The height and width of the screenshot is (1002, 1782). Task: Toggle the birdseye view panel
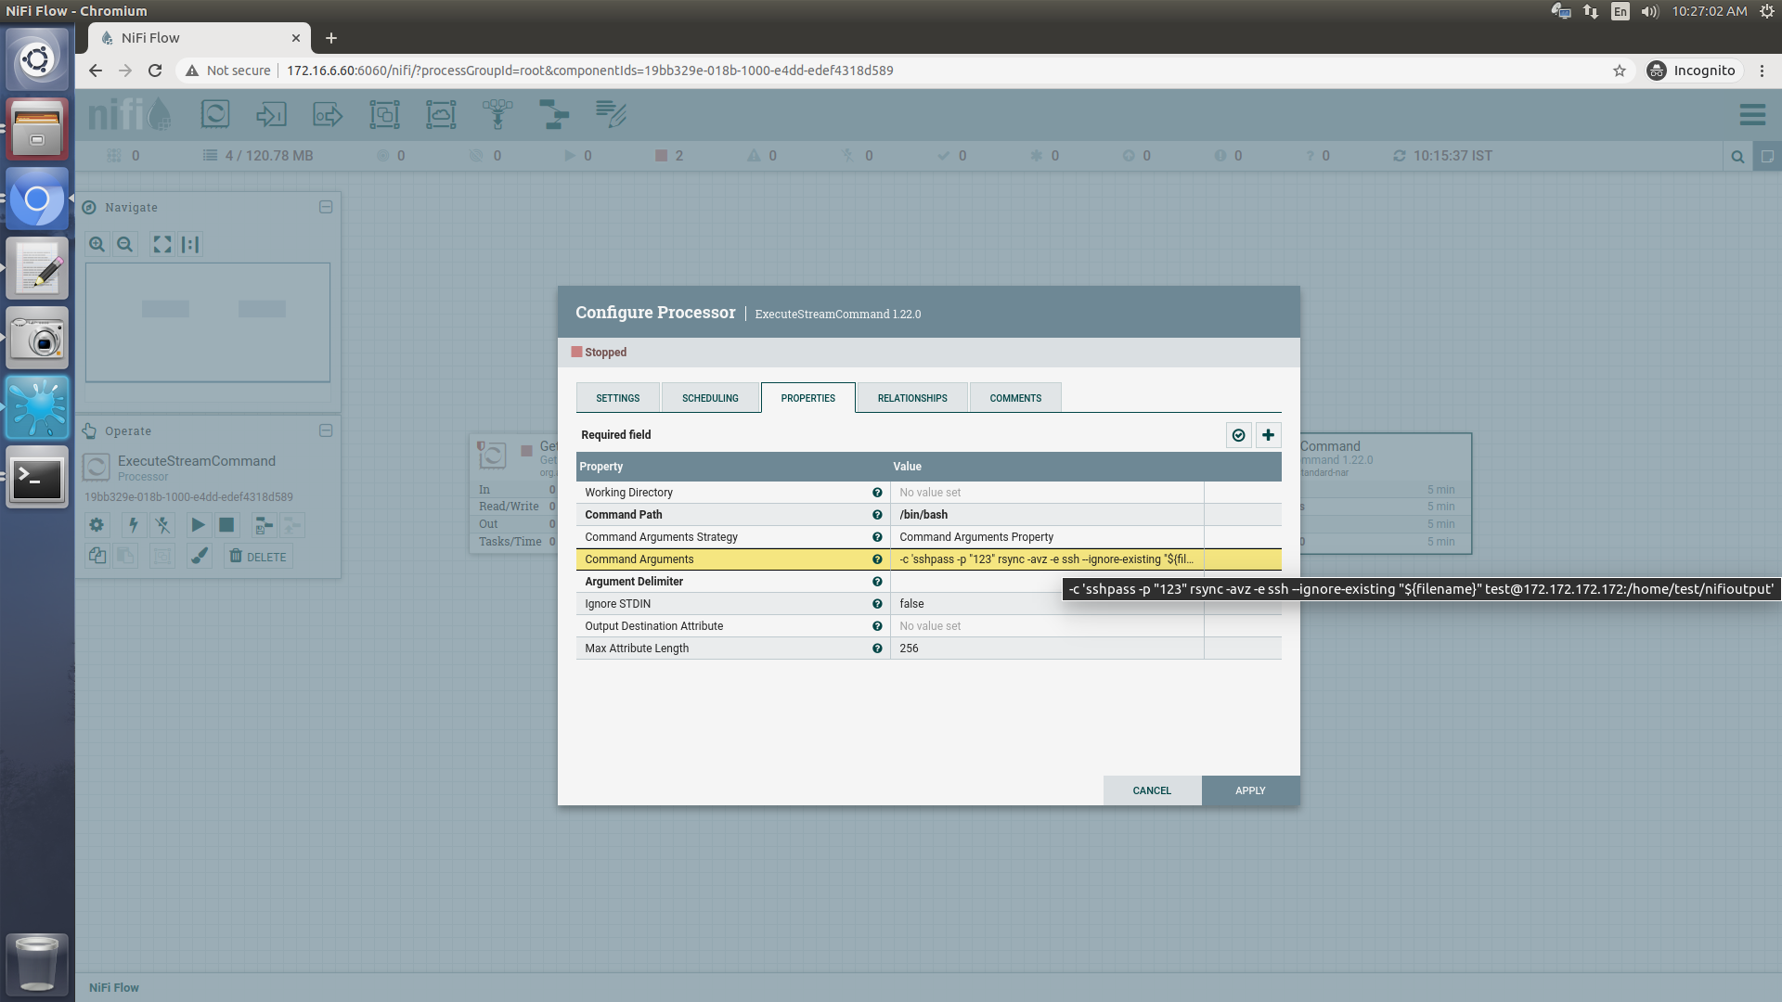pos(1768,156)
